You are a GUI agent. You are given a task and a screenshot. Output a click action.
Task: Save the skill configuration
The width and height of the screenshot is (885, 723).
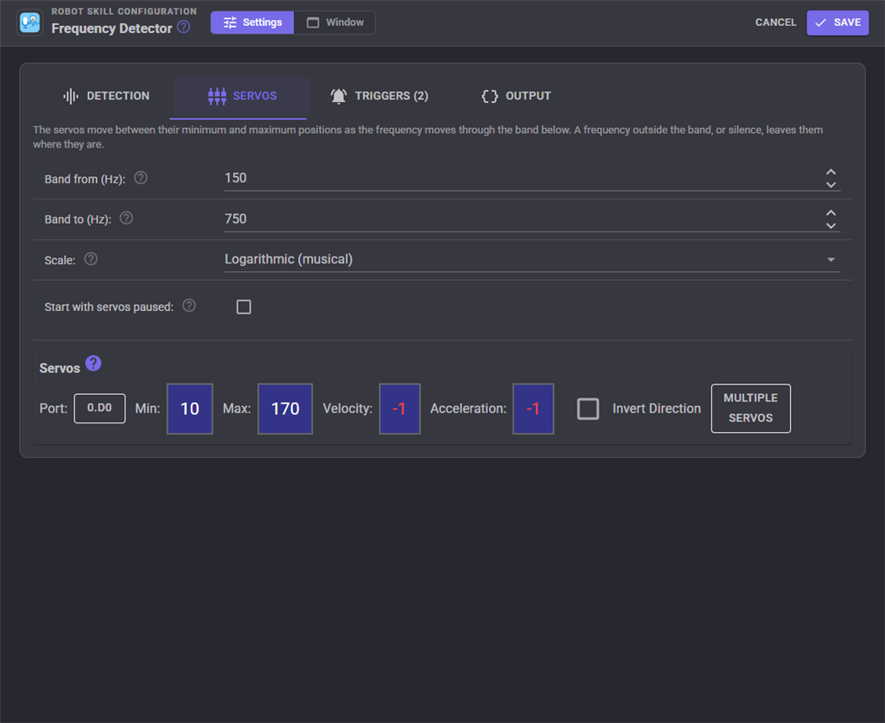point(837,22)
